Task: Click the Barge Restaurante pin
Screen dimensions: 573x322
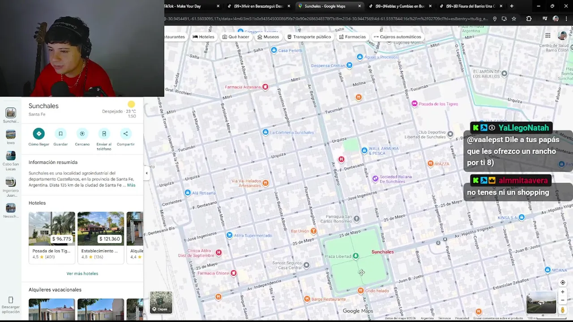Action: [307, 299]
